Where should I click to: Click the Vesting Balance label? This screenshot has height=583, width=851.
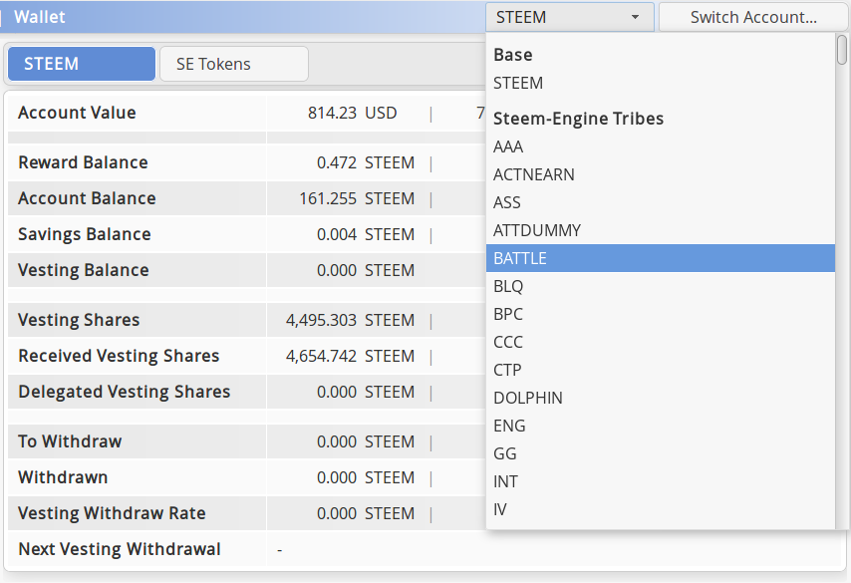pyautogui.click(x=84, y=270)
